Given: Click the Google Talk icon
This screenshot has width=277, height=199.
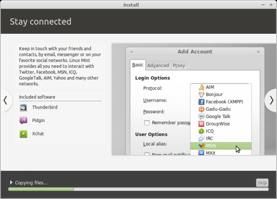Looking at the screenshot, I should [201, 116].
